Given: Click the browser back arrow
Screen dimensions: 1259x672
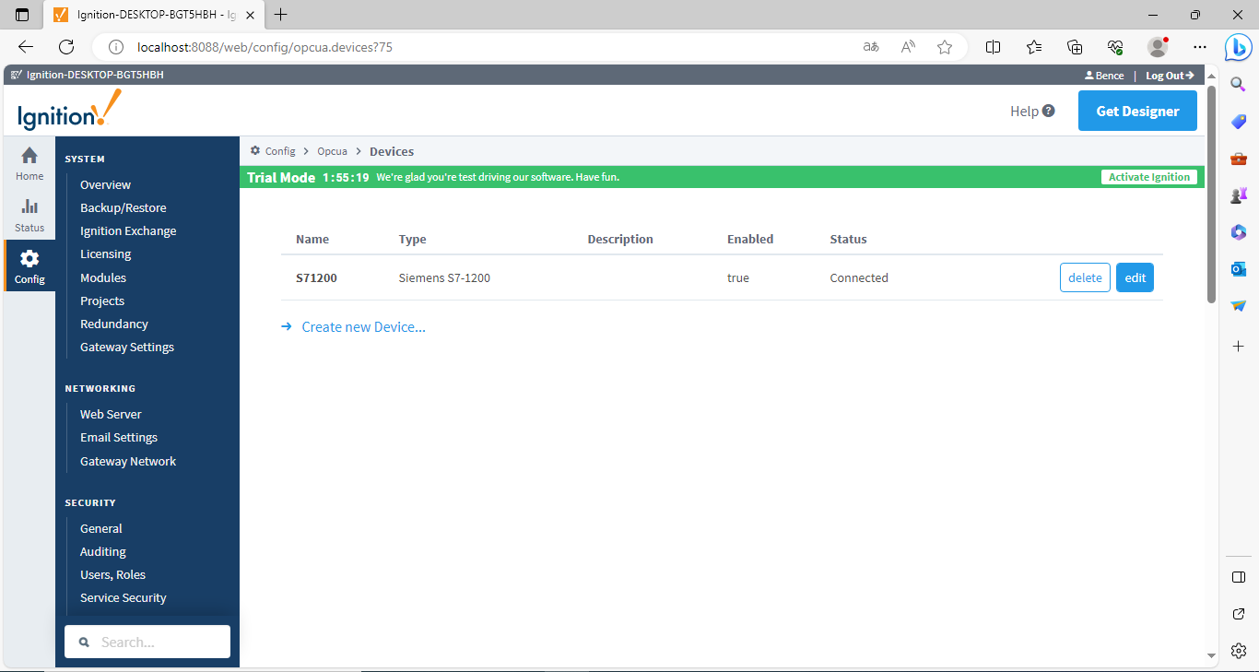Looking at the screenshot, I should click(x=26, y=47).
